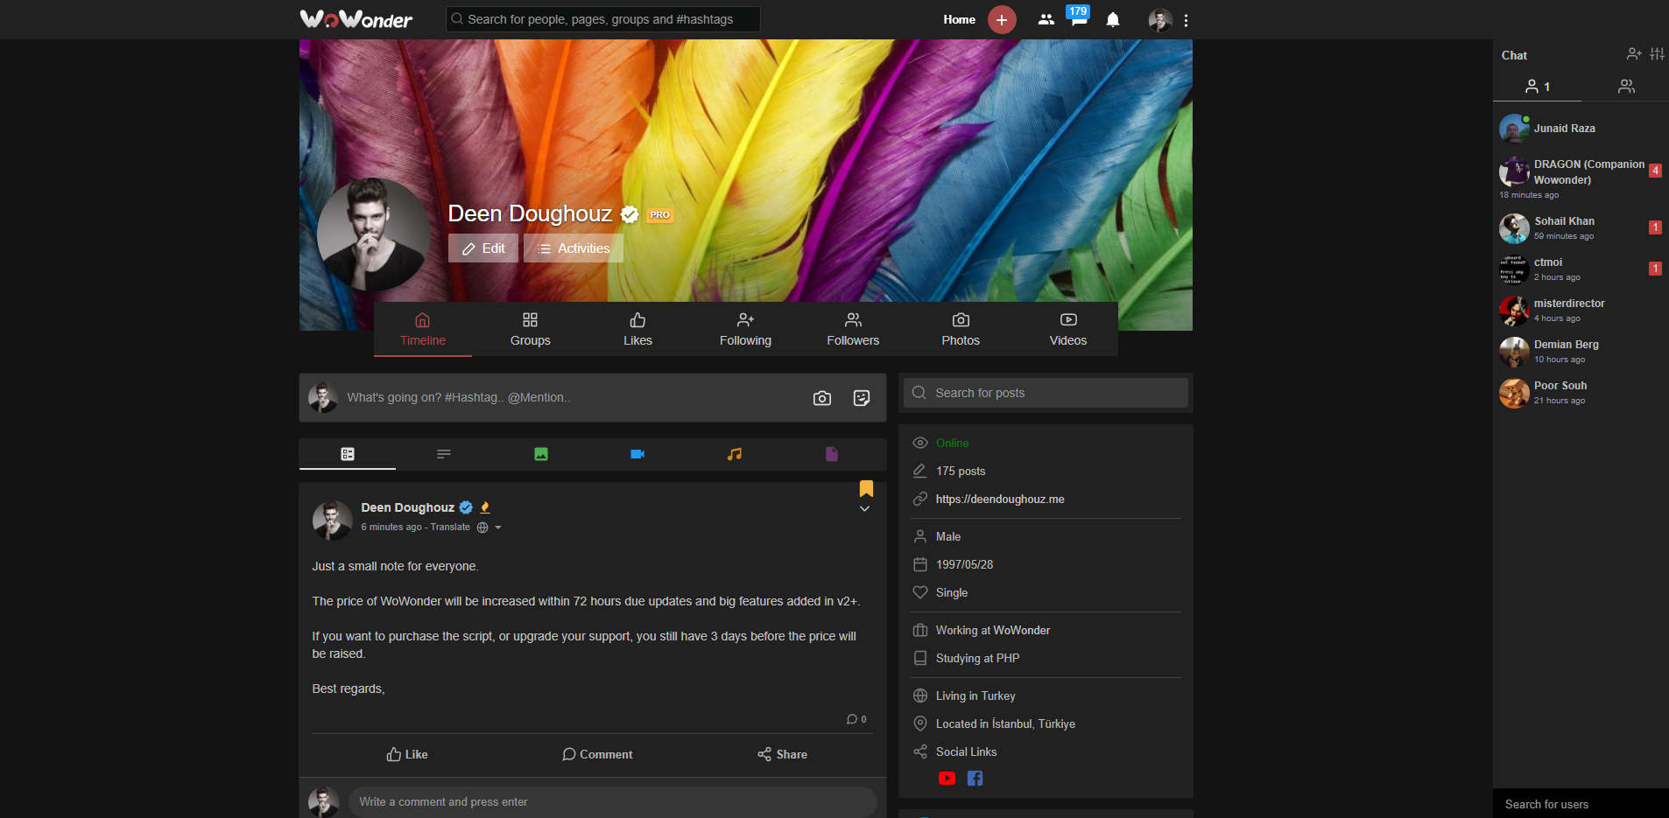Open the messages icon with 179 badge

tap(1078, 17)
